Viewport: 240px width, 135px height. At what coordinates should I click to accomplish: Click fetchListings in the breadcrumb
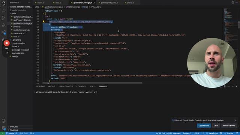pos(74,7)
